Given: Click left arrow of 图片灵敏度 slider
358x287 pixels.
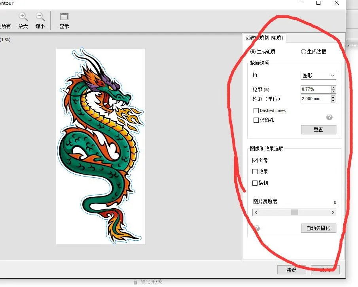Looking at the screenshot, I should [x=256, y=212].
